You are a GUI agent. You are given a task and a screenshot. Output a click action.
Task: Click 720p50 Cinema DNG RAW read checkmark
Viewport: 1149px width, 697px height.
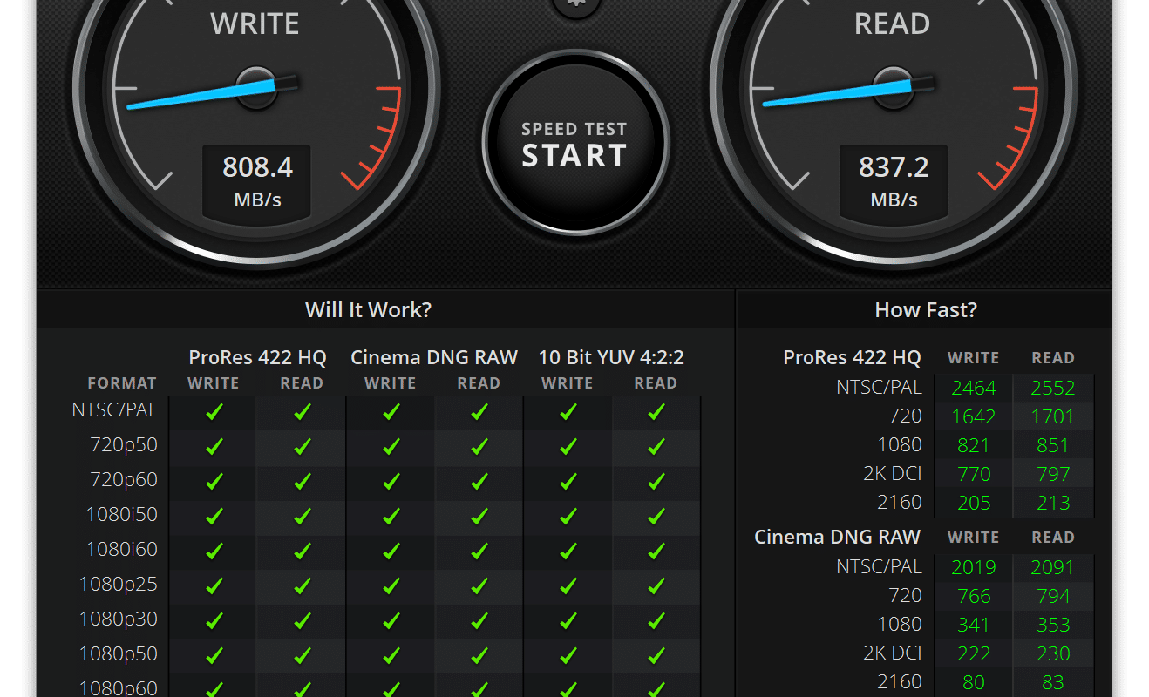[x=479, y=447]
